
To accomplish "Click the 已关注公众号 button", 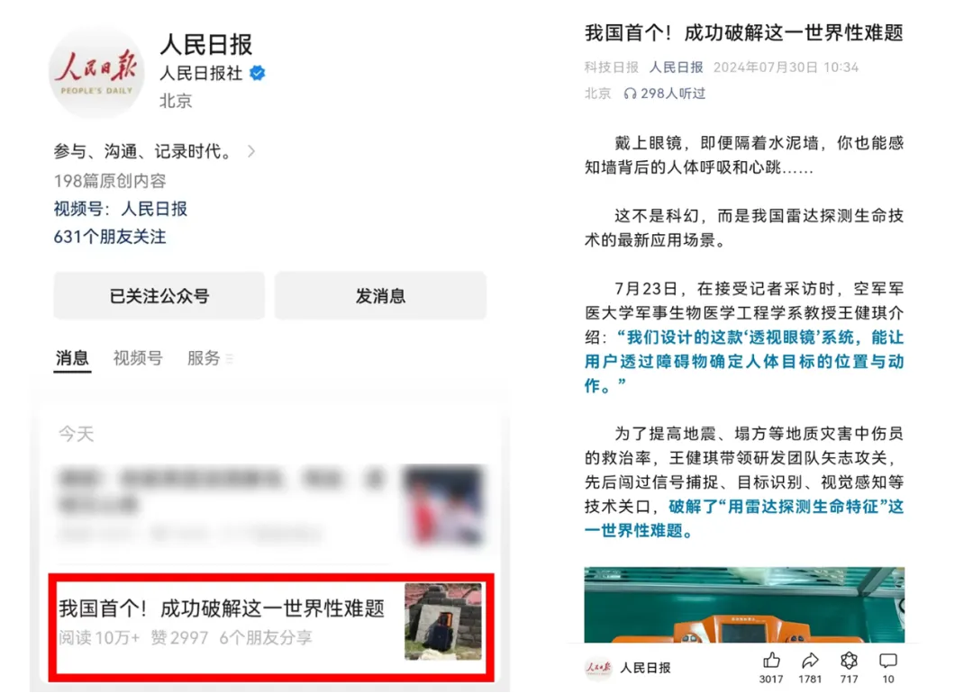I will point(159,296).
